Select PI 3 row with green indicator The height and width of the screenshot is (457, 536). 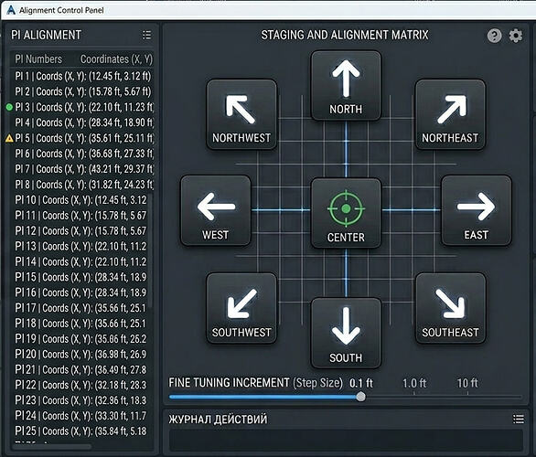80,107
